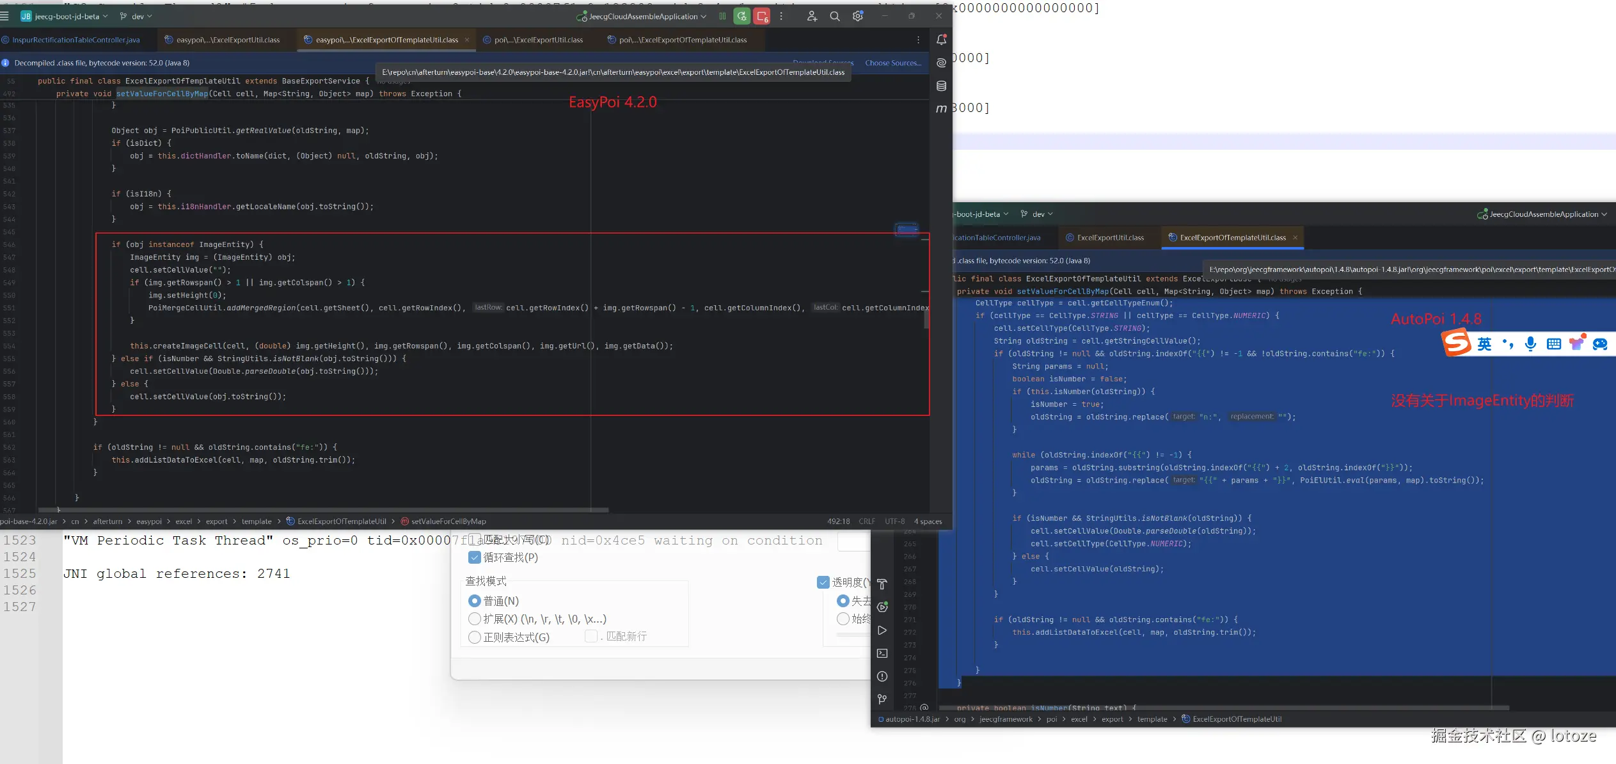Click the Rerun debug button
This screenshot has height=764, width=1616.
tap(741, 17)
